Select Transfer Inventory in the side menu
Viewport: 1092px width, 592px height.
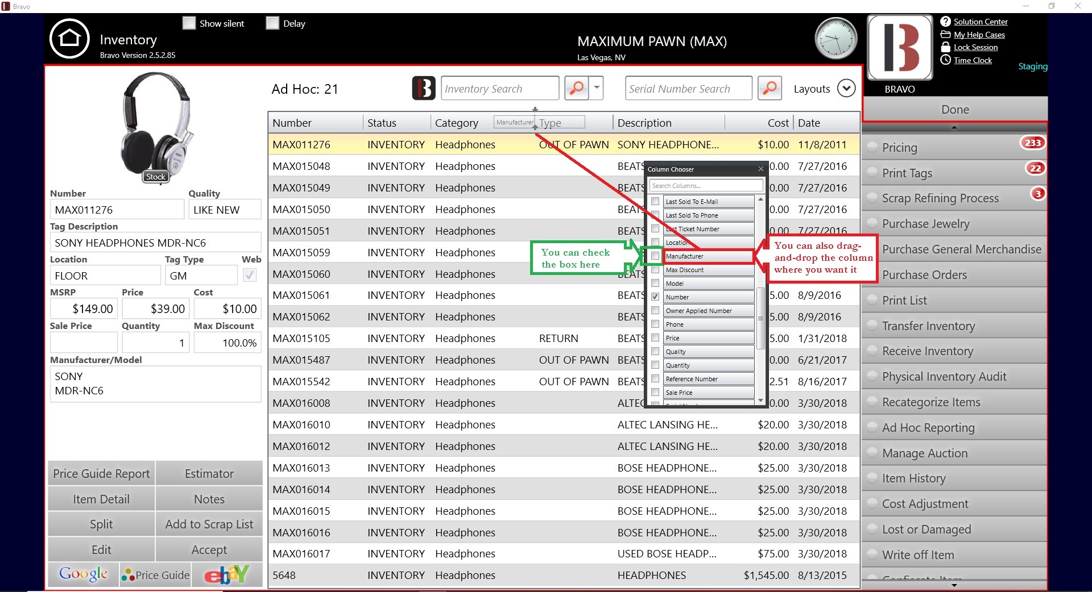click(954, 326)
